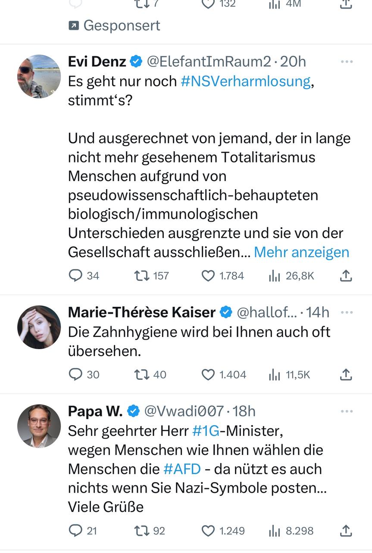Open the #NSVerharmlosung hashtag
Image resolution: width=372 pixels, height=553 pixels.
(246, 81)
